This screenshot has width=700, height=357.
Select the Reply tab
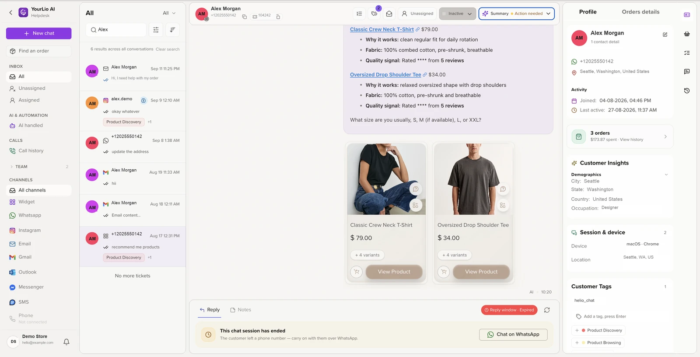(210, 310)
